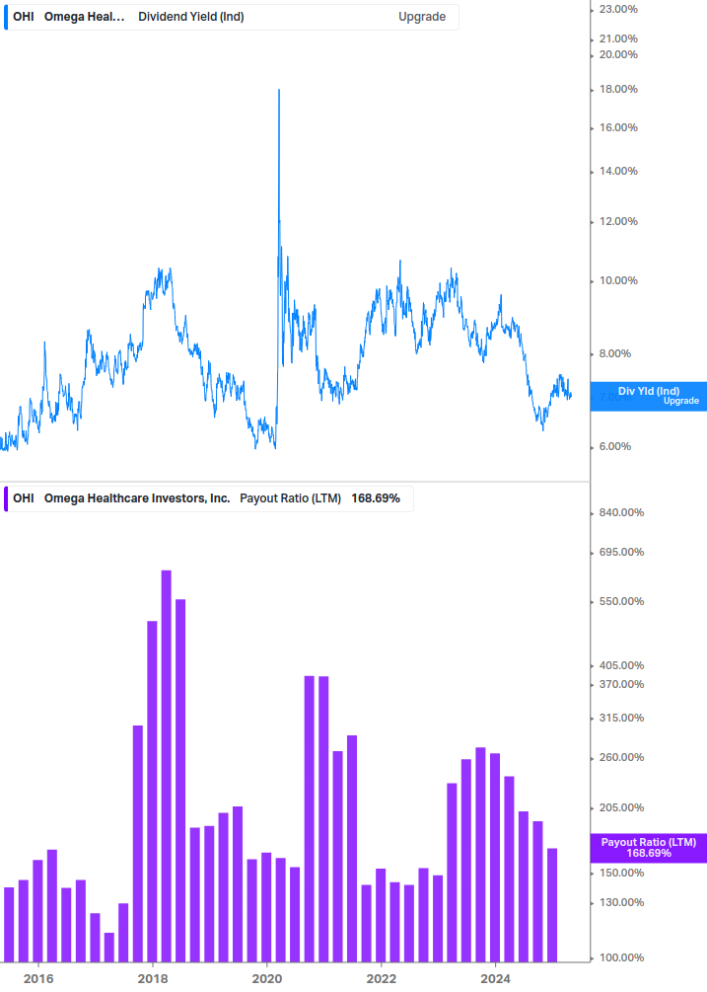The image size is (707, 992).
Task: Click the 21.00% yield axis label
Action: [x=618, y=39]
